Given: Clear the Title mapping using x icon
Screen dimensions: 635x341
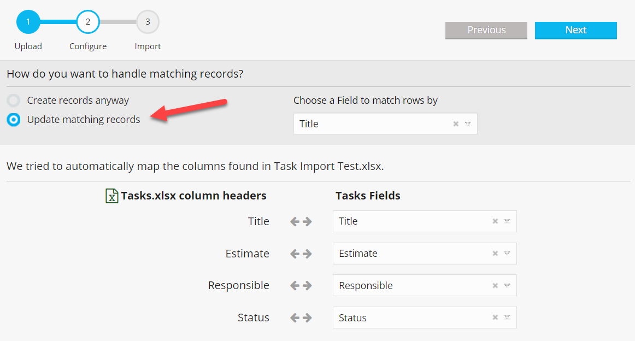Looking at the screenshot, I should click(495, 221).
